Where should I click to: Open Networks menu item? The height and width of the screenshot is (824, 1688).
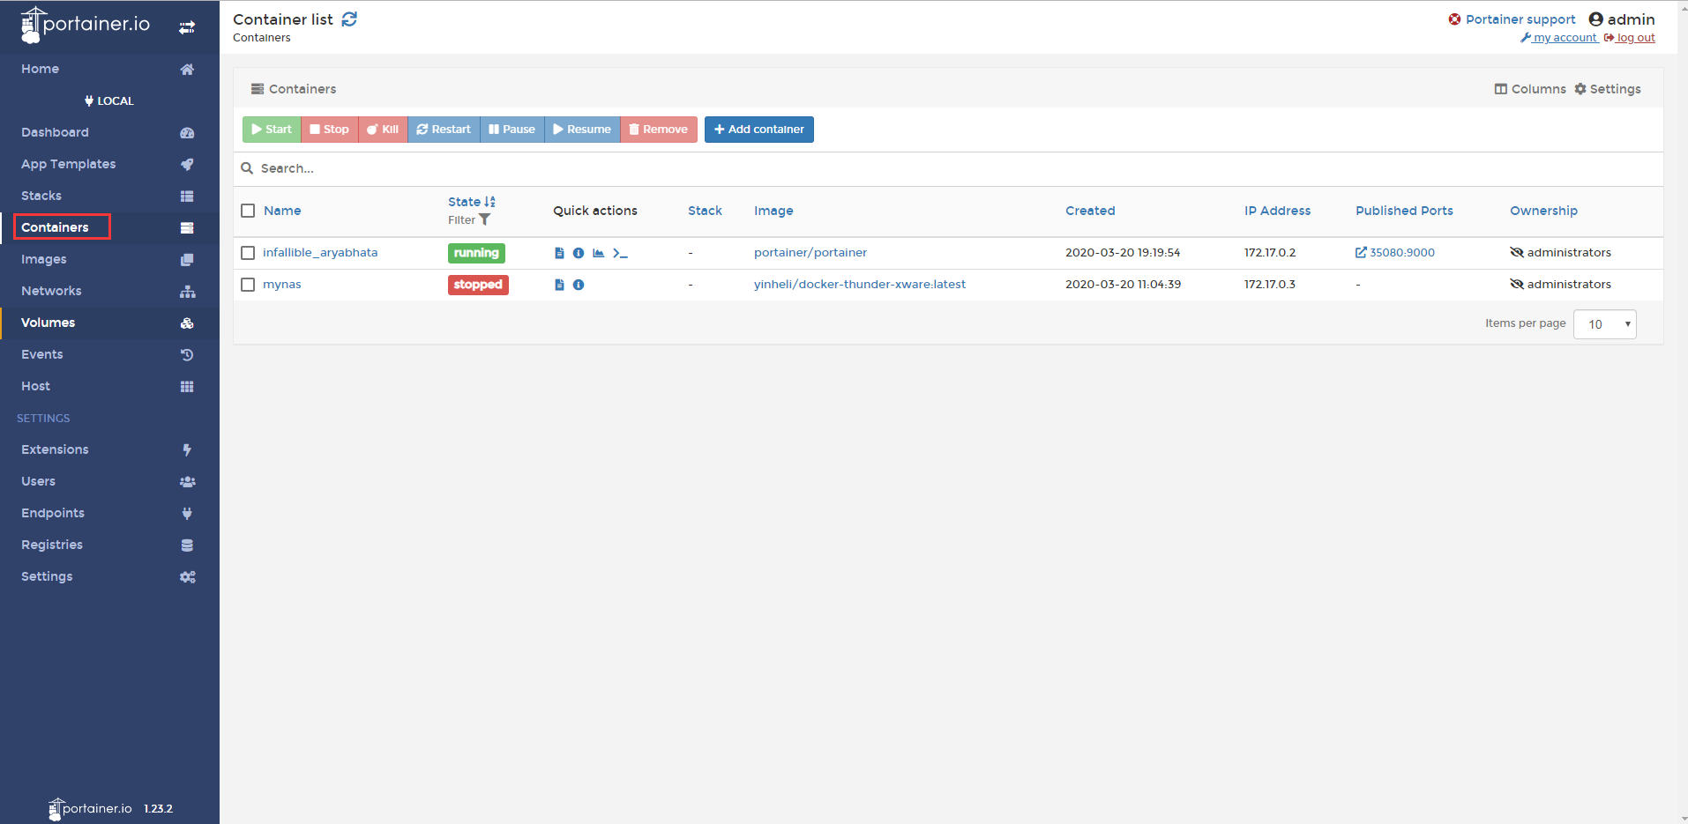[51, 291]
